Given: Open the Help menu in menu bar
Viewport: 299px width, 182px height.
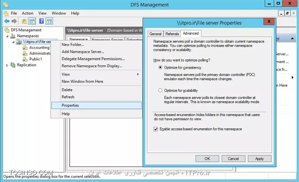Looking at the screenshot, I should click(75, 13).
